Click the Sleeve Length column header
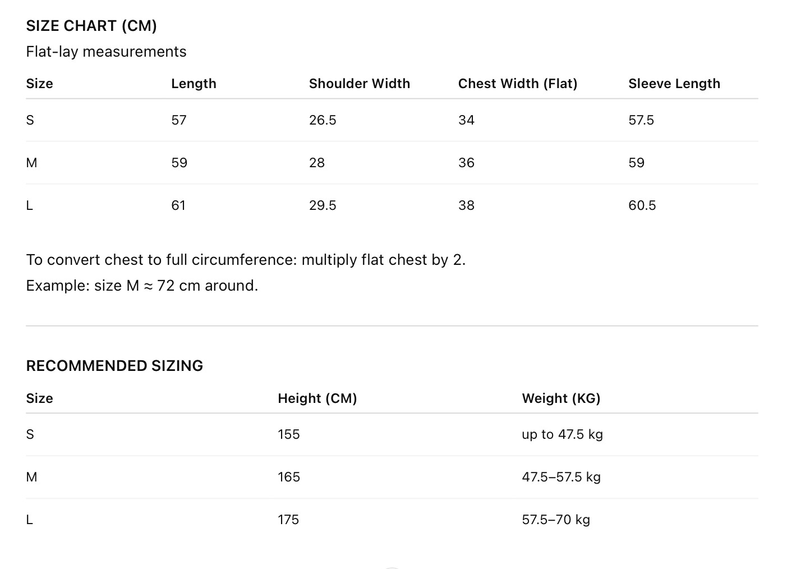Image resolution: width=810 pixels, height=569 pixels. [674, 84]
